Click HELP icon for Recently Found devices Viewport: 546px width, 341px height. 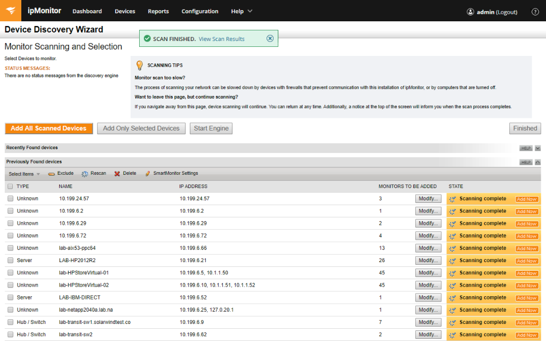[526, 148]
